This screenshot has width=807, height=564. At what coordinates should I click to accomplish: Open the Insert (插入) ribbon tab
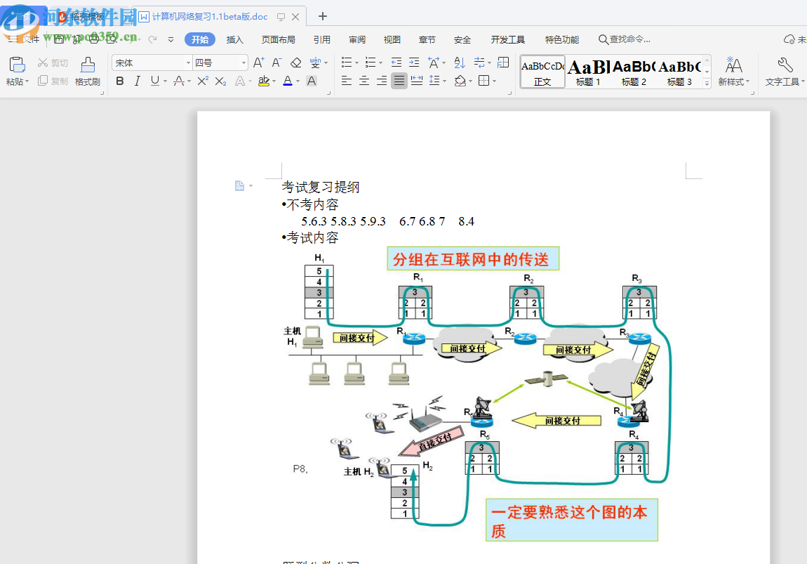coord(234,40)
